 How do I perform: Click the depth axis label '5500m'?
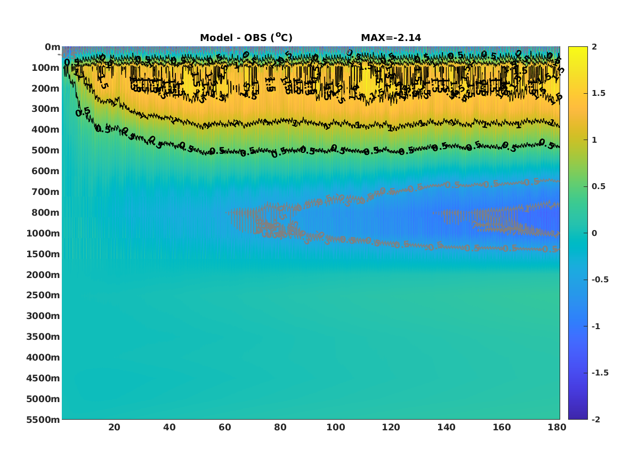(43, 420)
